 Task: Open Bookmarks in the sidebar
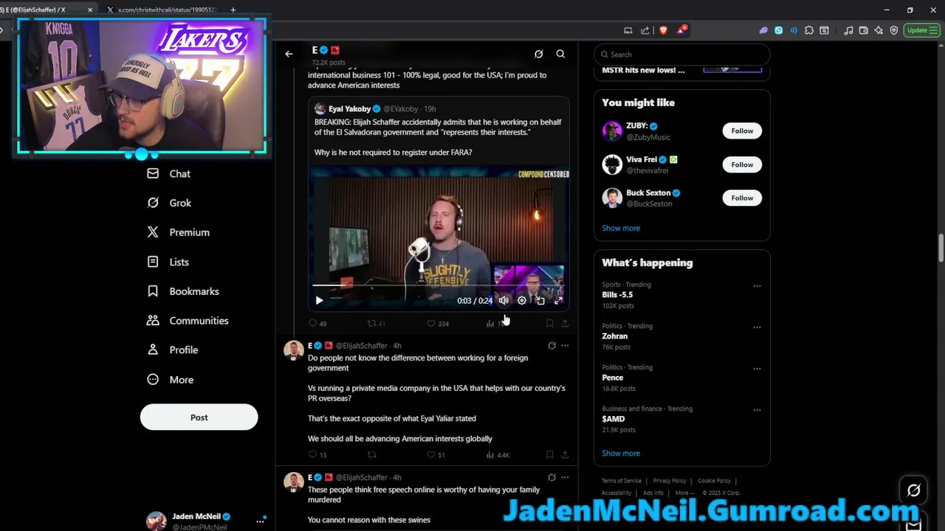(x=183, y=291)
